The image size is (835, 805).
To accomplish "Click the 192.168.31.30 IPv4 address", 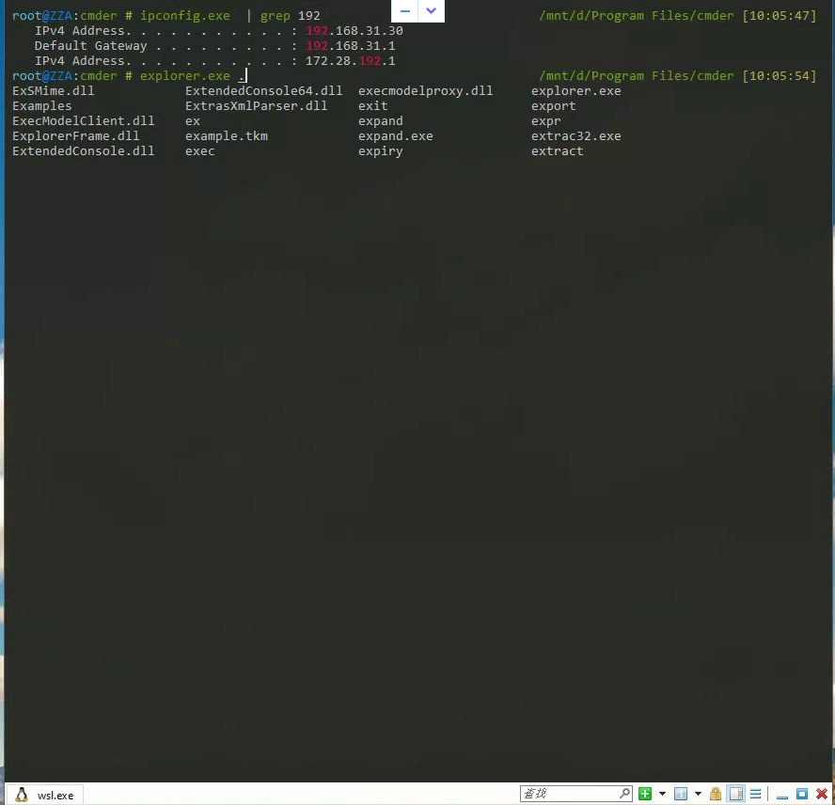I will (354, 31).
